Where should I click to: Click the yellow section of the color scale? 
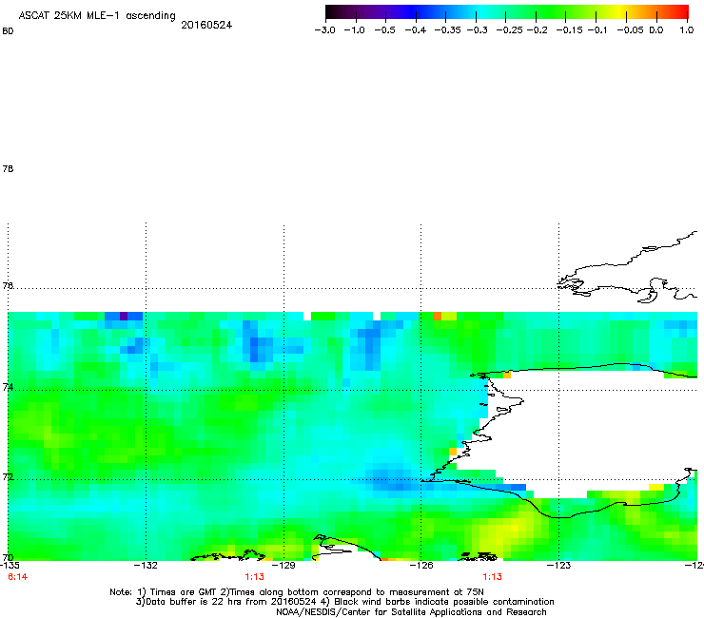pyautogui.click(x=620, y=11)
